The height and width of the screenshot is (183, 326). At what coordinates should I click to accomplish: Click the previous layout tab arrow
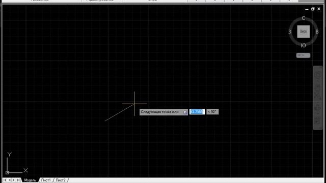click(x=9, y=180)
